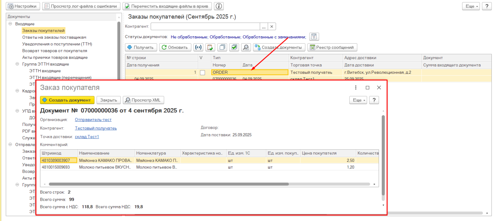
Task: Click the magnifier preview icon in toolbar
Action: 246,47
